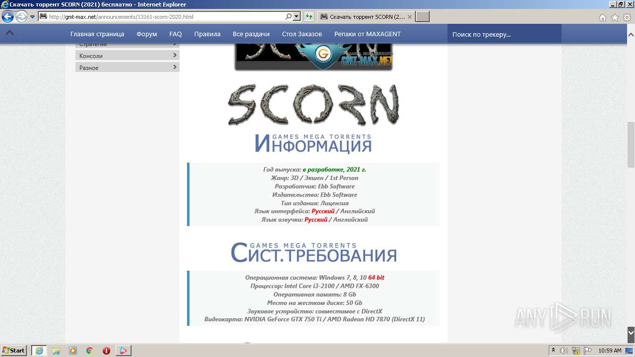
Task: Click the Видеокарта GTX 750 Ti line
Action: (315, 319)
